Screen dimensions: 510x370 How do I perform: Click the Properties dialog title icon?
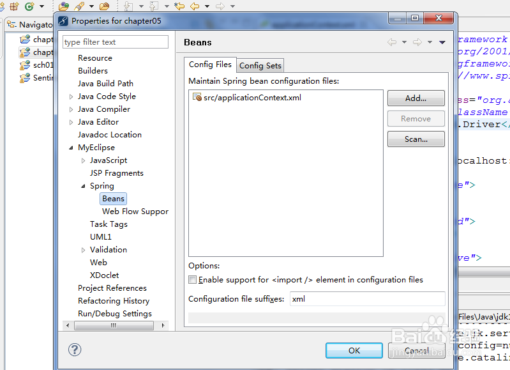[x=63, y=21]
